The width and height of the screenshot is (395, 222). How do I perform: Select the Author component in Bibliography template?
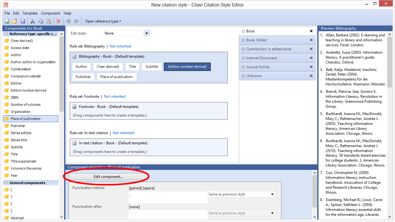point(81,67)
